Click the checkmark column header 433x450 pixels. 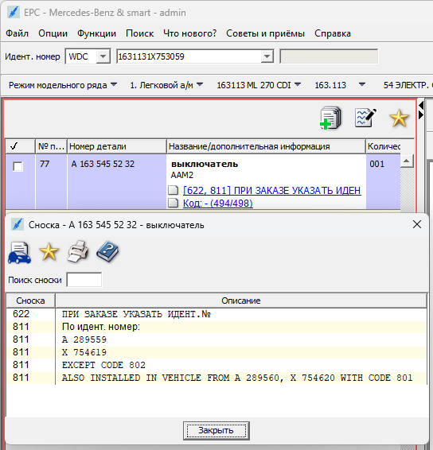(20, 146)
